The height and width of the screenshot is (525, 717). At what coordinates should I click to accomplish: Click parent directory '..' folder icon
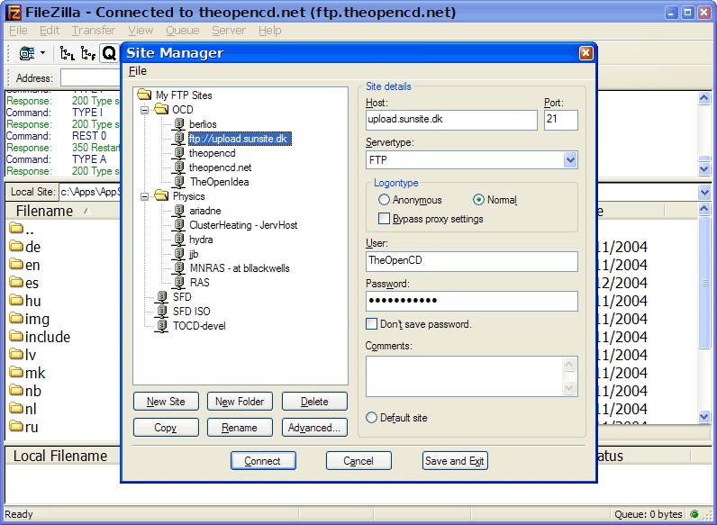click(16, 228)
